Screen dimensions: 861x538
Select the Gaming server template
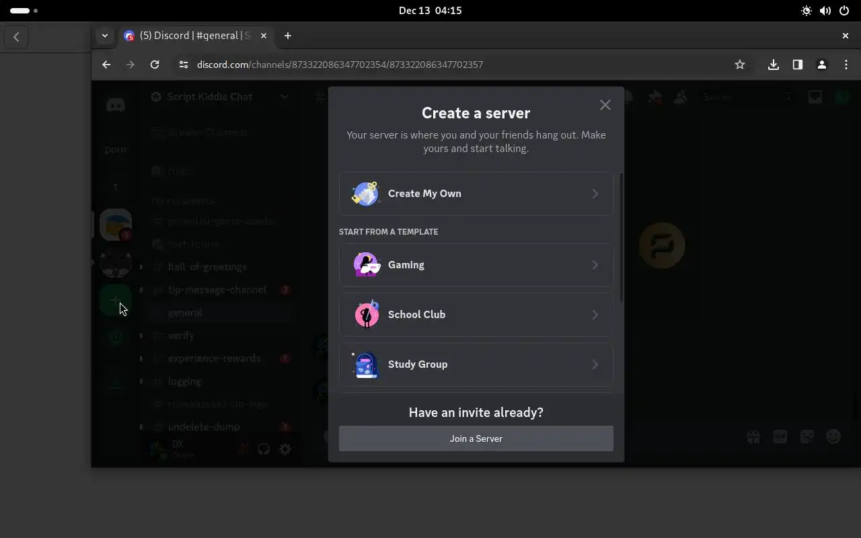pyautogui.click(x=476, y=265)
